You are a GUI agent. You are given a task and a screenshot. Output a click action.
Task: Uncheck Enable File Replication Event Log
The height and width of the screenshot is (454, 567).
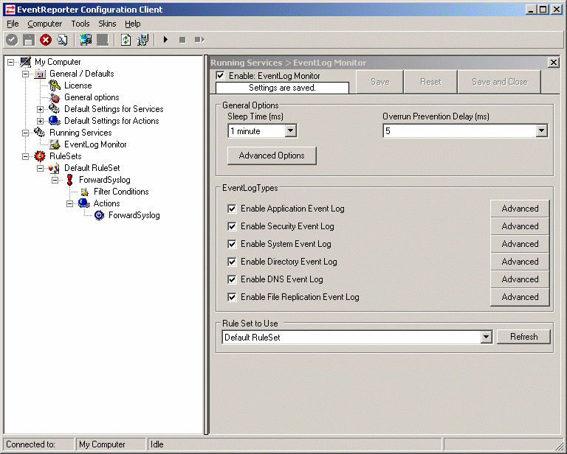point(232,297)
